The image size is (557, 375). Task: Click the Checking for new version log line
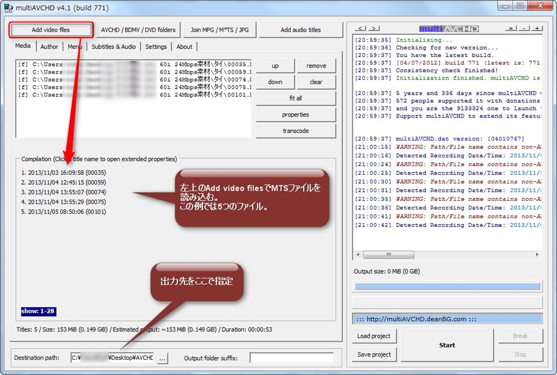tap(426, 48)
